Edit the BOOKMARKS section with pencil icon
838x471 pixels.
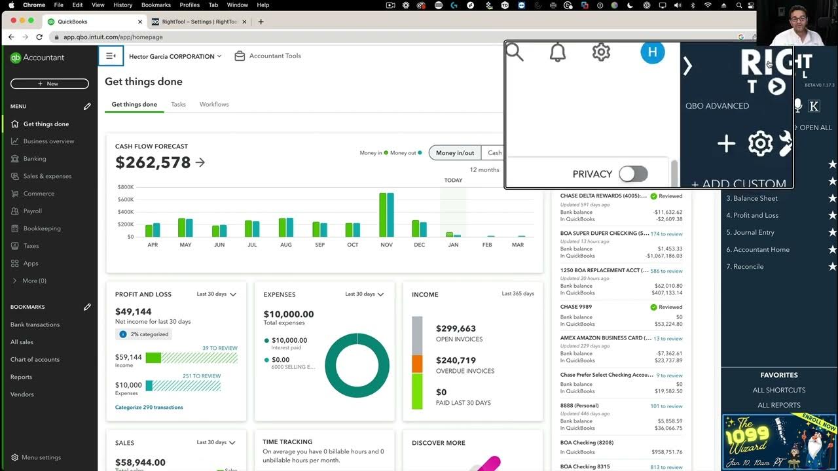87,307
